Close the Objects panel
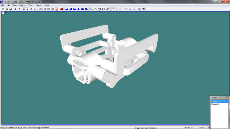 pos(227,98)
